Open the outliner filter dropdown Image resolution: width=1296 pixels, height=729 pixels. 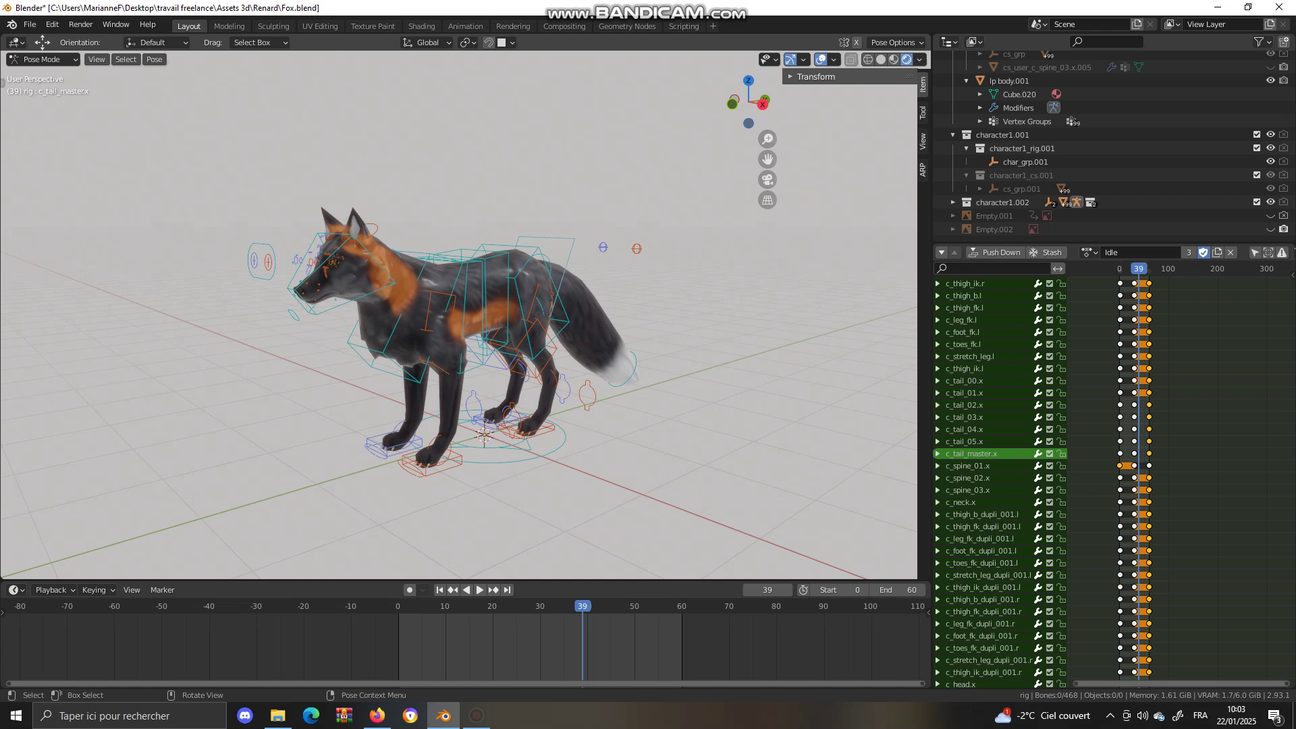1262,42
